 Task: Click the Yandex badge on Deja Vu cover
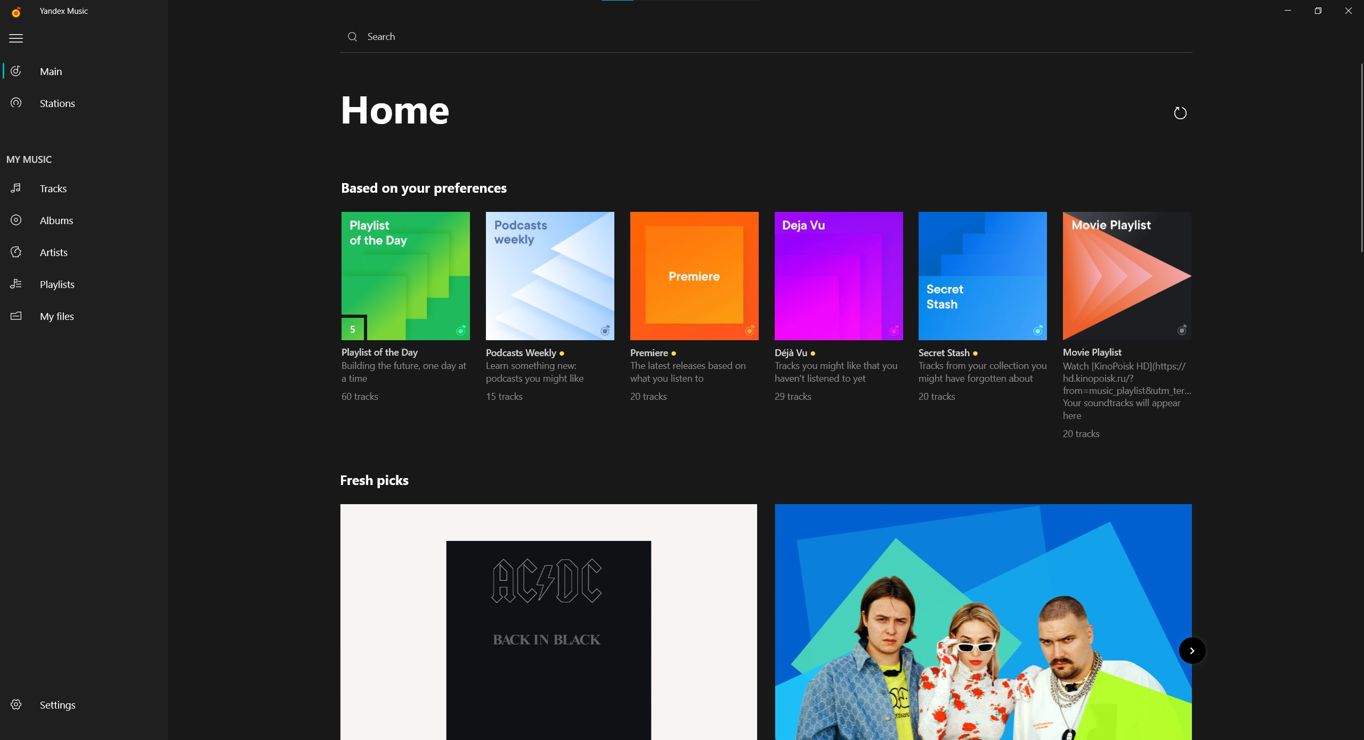click(x=894, y=331)
